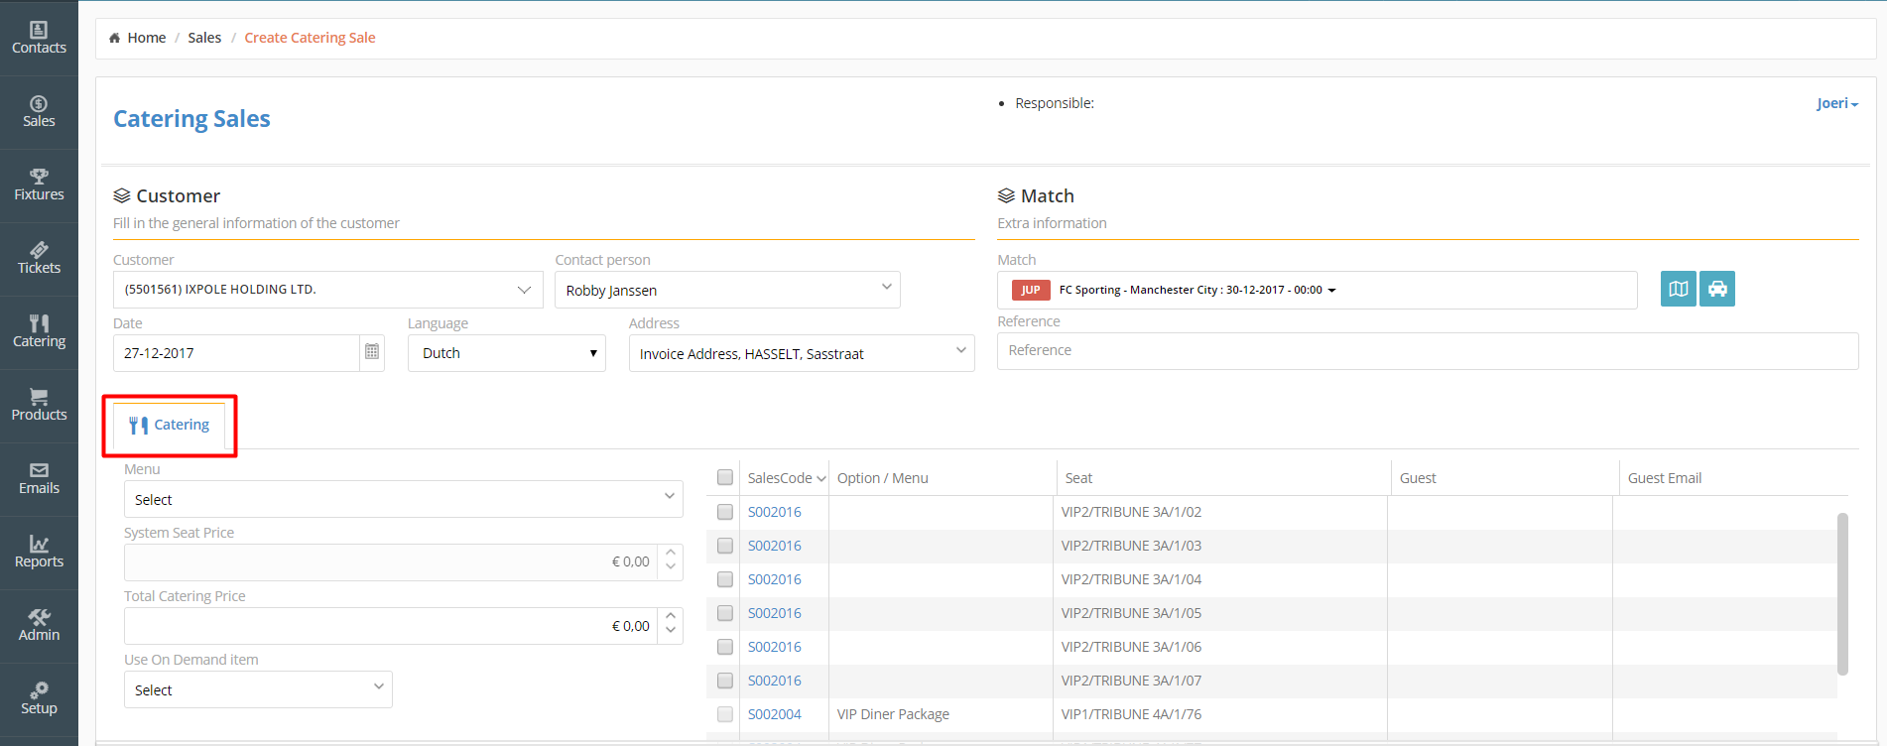This screenshot has height=746, width=1887.
Task: Increase System Seat Price with up arrow
Action: (671, 553)
